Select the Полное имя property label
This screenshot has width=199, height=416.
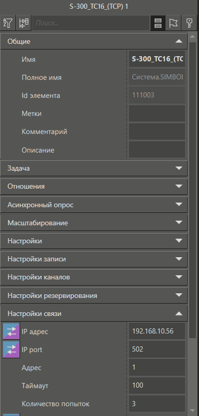[x=42, y=78]
